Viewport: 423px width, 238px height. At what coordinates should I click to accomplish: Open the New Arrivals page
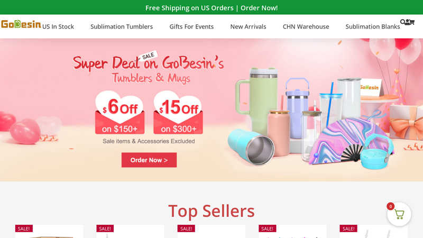[x=248, y=26]
